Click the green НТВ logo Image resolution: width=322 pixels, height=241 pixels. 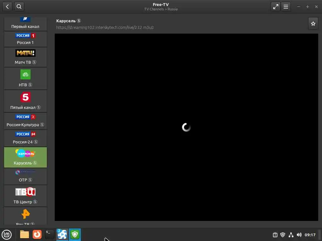[25, 74]
